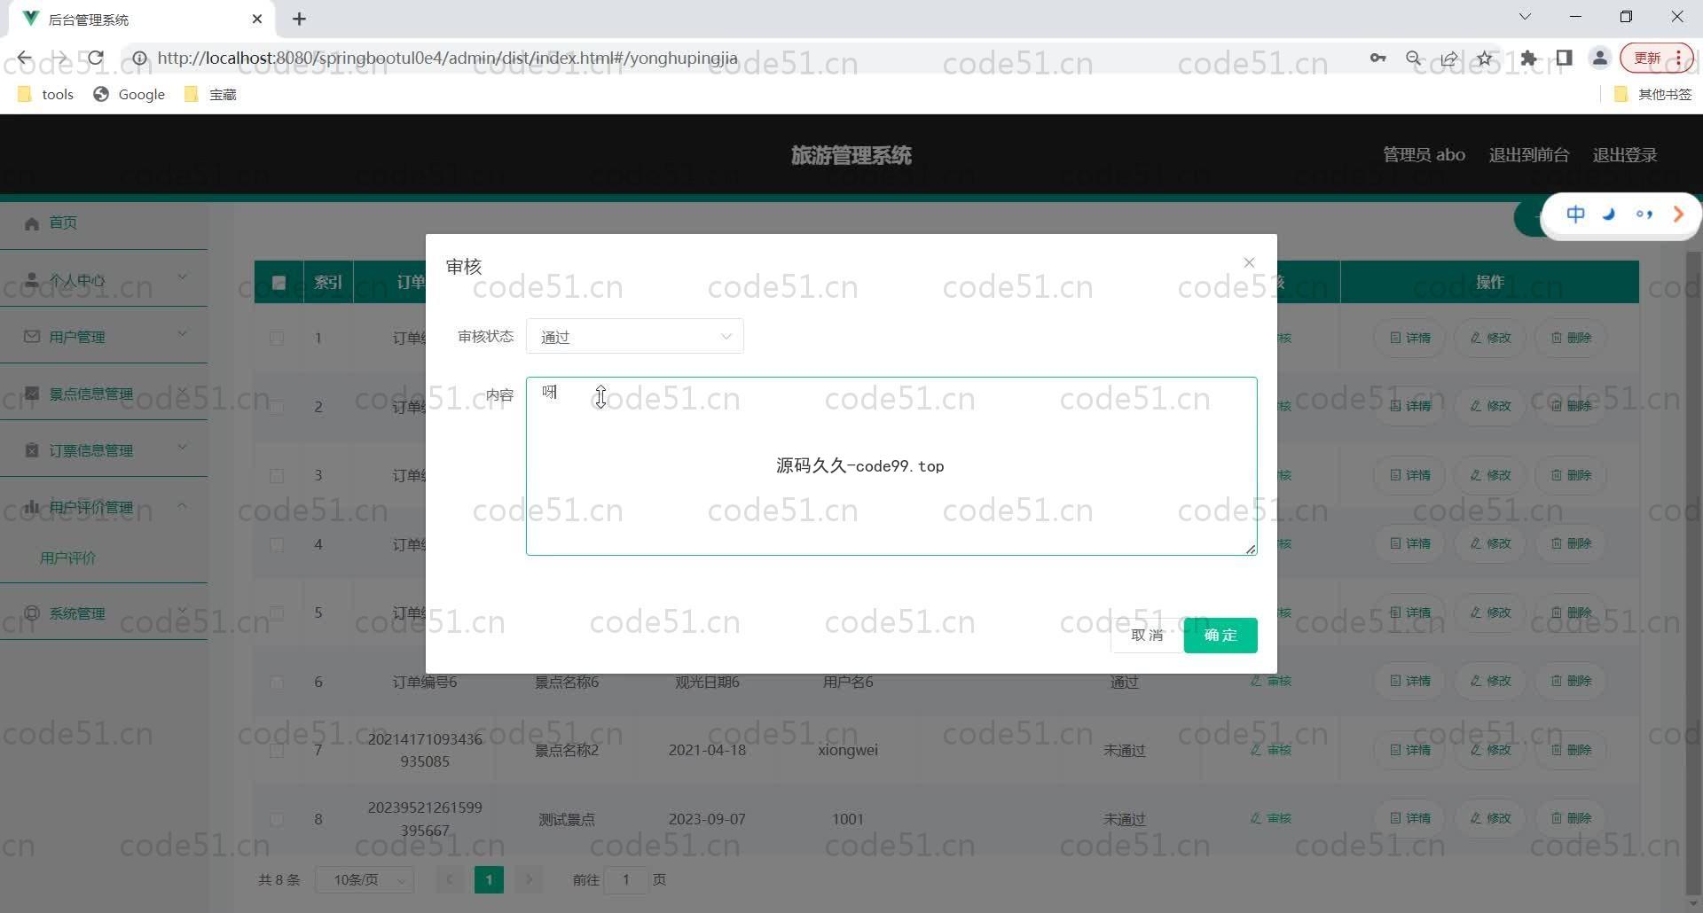Click the moon icon on IME toolbar

[1609, 215]
